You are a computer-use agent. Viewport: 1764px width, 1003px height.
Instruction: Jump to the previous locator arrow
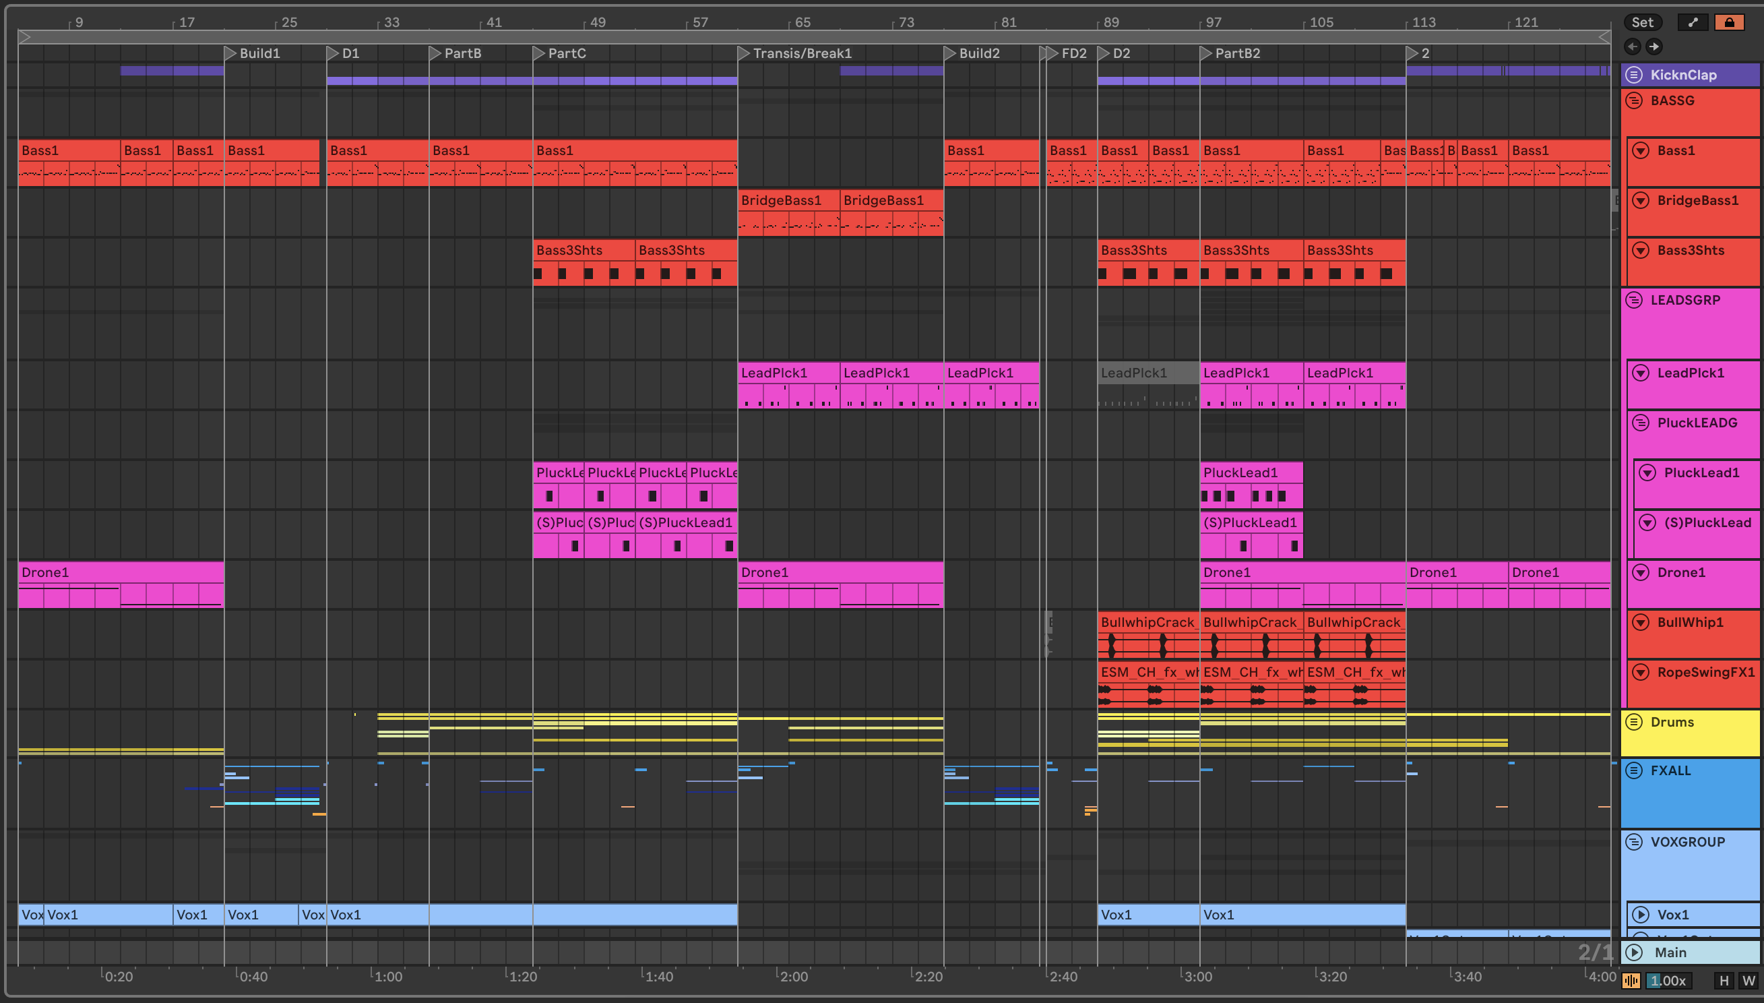point(1633,46)
